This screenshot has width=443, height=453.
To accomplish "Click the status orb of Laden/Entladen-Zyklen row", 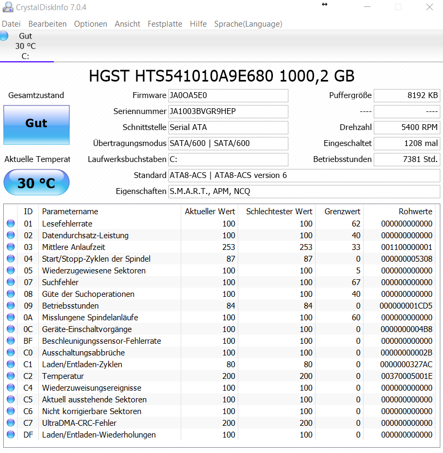I will point(11,364).
